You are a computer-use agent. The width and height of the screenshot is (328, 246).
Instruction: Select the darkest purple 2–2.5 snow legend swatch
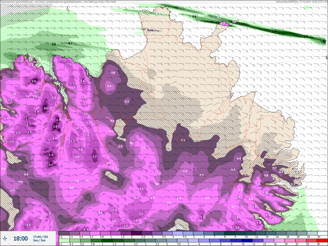pos(137,233)
